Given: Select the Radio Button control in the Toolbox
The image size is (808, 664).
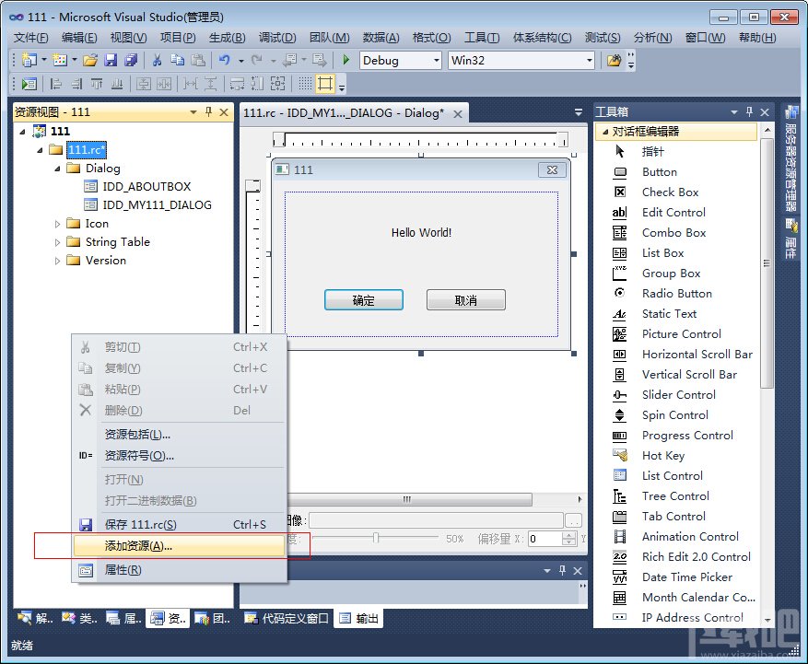Looking at the screenshot, I should click(675, 293).
